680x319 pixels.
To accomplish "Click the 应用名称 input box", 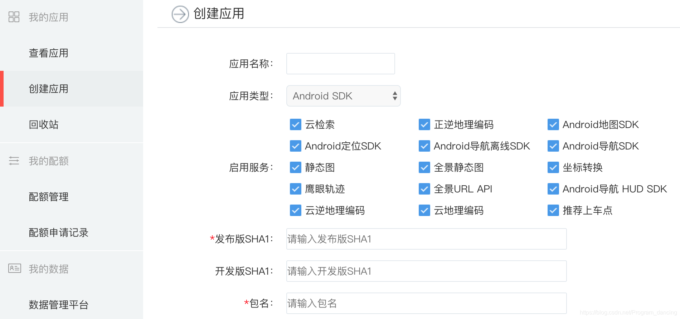I will coord(340,63).
